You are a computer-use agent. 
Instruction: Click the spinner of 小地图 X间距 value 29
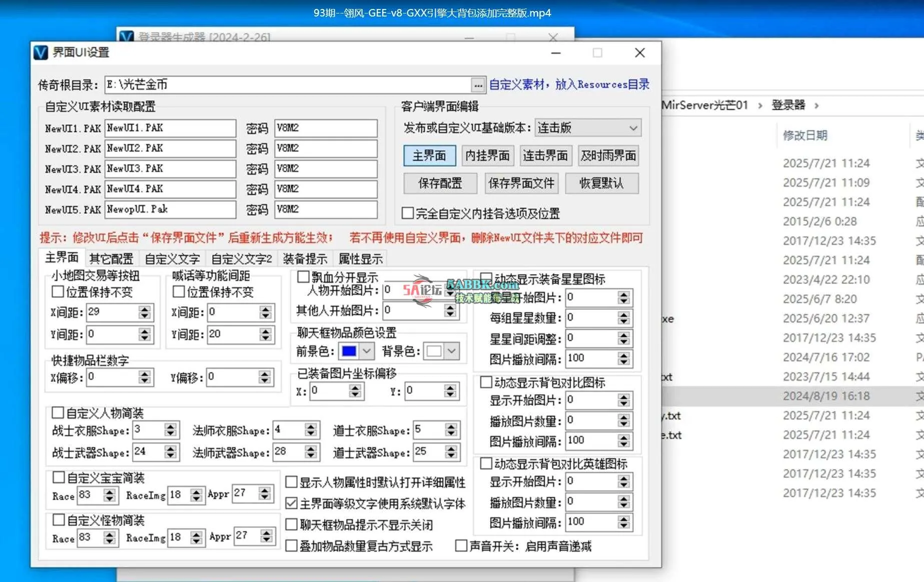pos(145,312)
